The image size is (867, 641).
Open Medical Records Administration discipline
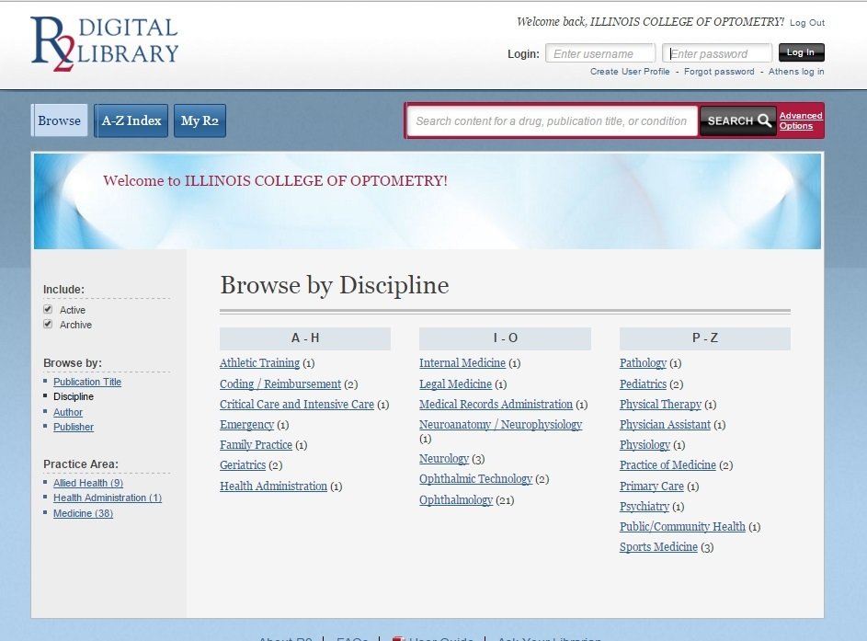pos(496,405)
